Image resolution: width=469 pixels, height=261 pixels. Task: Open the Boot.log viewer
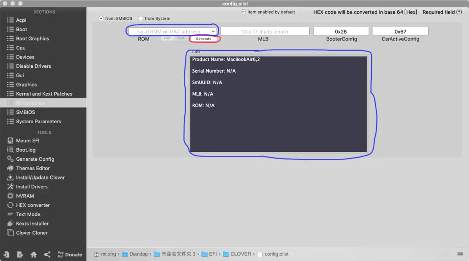click(x=25, y=150)
